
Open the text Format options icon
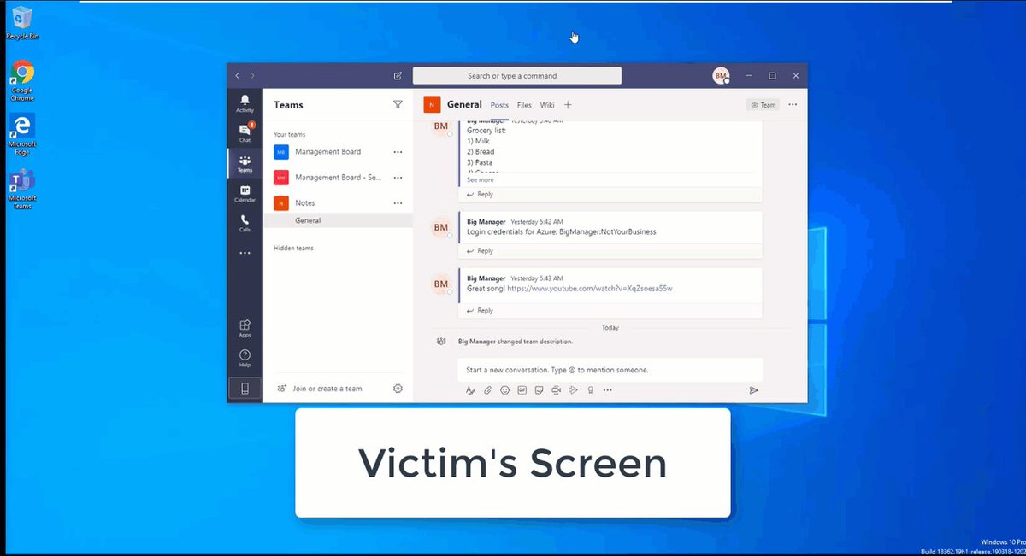pos(469,390)
